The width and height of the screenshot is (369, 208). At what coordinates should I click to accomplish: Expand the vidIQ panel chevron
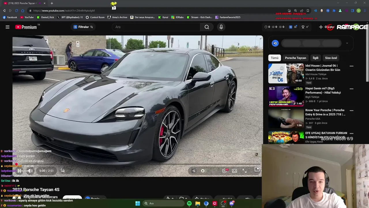point(347,43)
